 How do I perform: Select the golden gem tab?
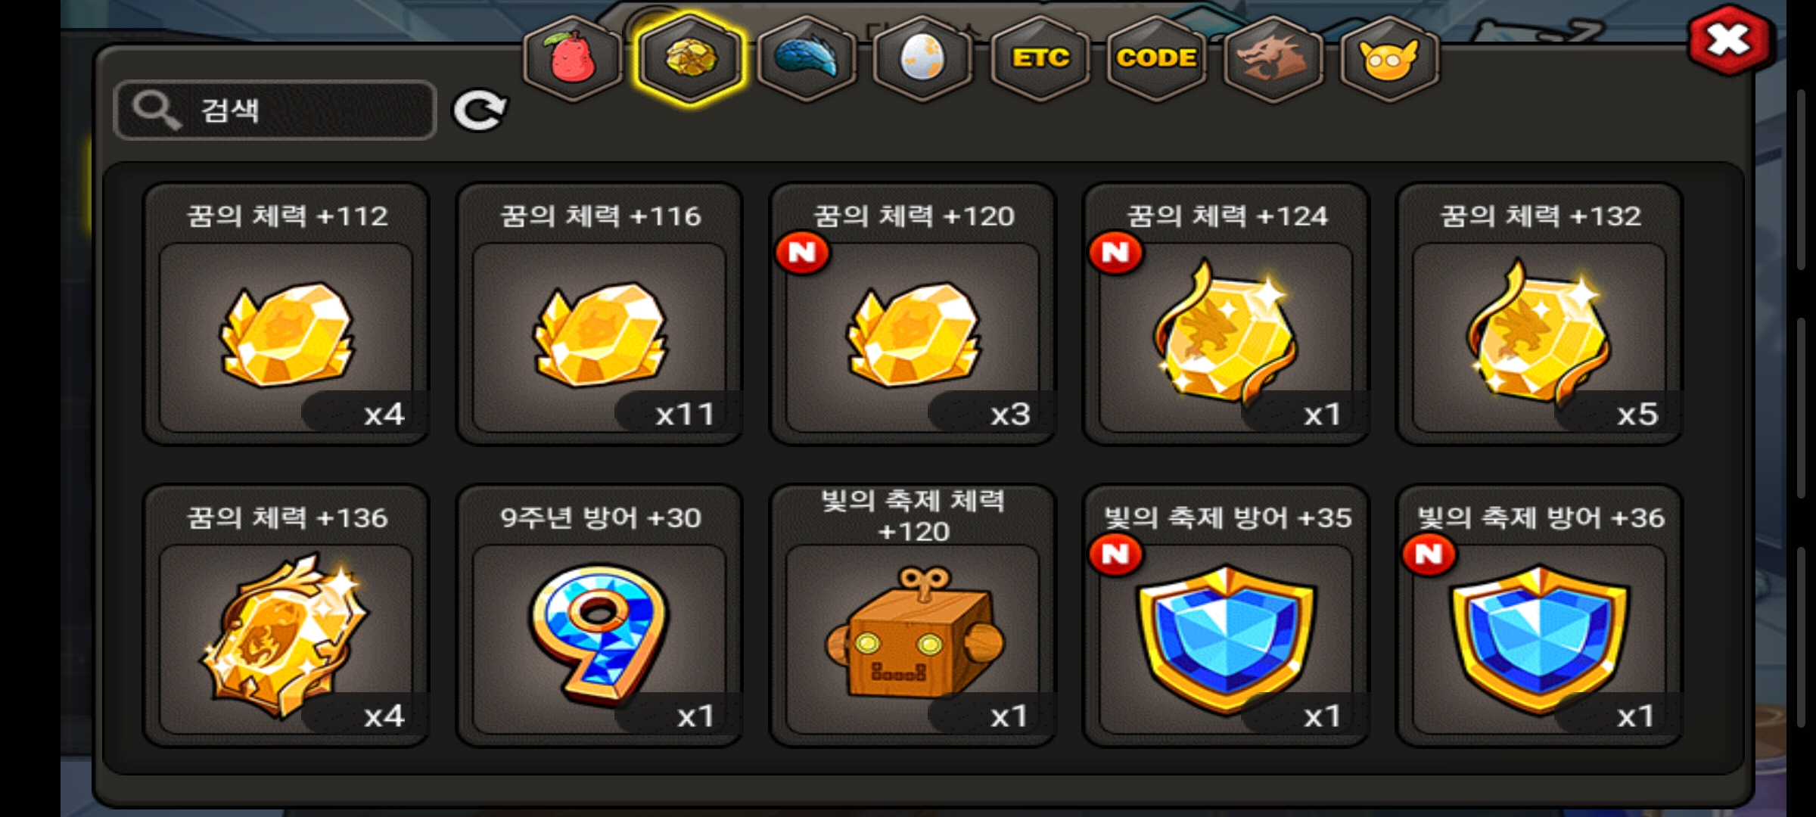pos(689,58)
